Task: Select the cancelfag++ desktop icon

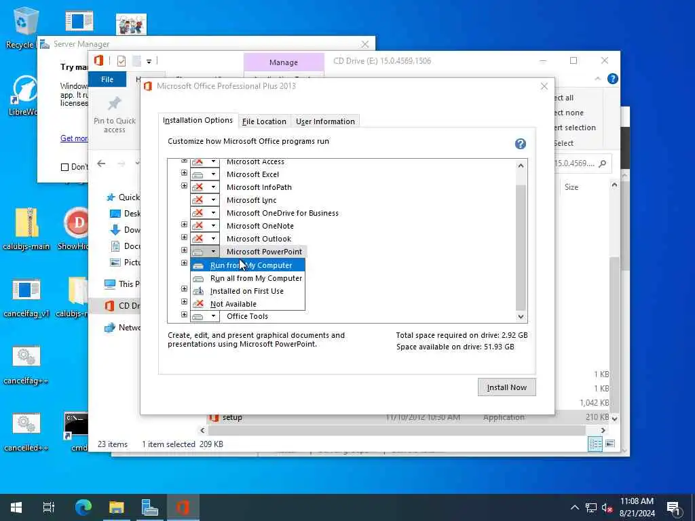Action: (x=26, y=366)
